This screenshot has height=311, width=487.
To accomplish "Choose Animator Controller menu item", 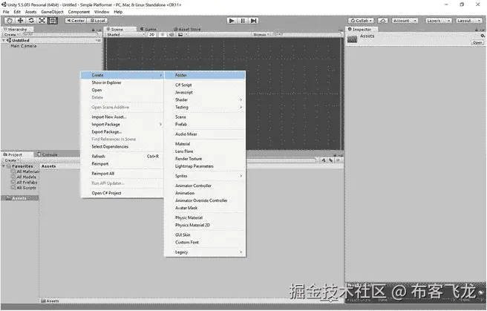I will [x=205, y=186].
